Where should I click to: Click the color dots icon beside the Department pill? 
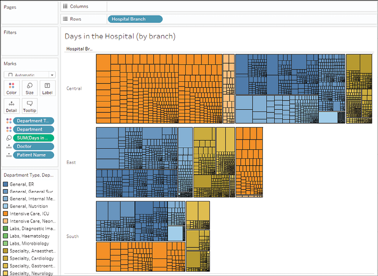9,129
